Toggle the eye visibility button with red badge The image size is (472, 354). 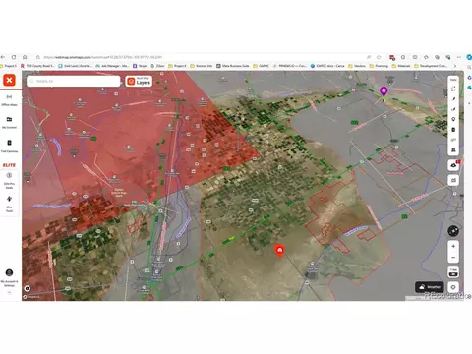[453, 165]
